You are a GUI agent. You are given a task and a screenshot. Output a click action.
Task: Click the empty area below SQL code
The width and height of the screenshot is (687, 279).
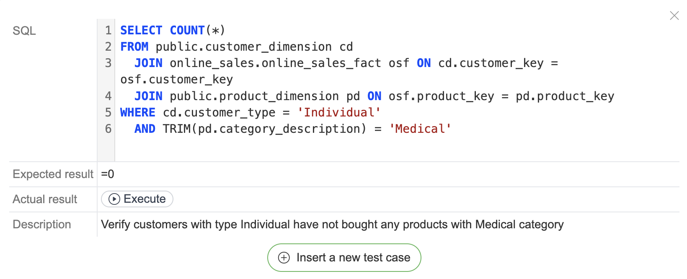pyautogui.click(x=377, y=149)
